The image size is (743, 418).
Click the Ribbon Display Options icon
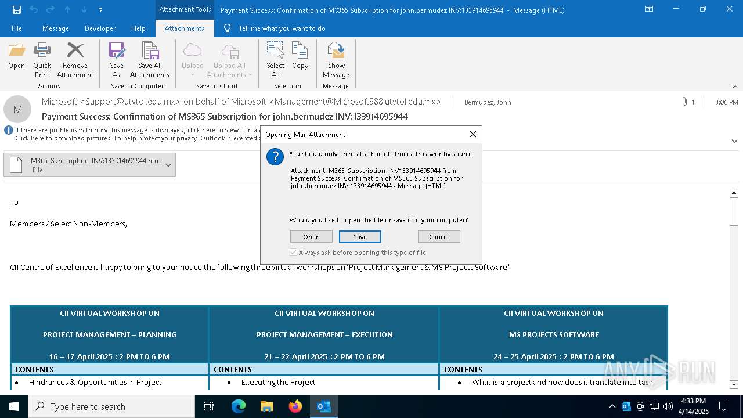(x=650, y=9)
